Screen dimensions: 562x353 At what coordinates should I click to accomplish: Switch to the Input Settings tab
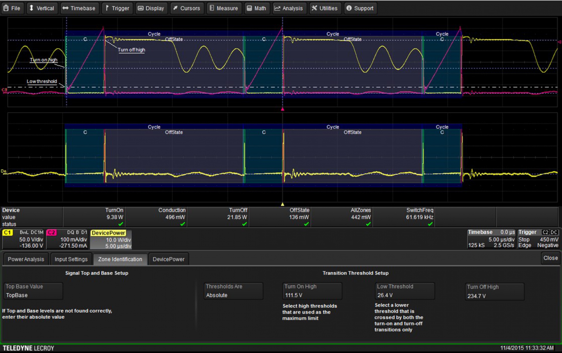(x=71, y=259)
